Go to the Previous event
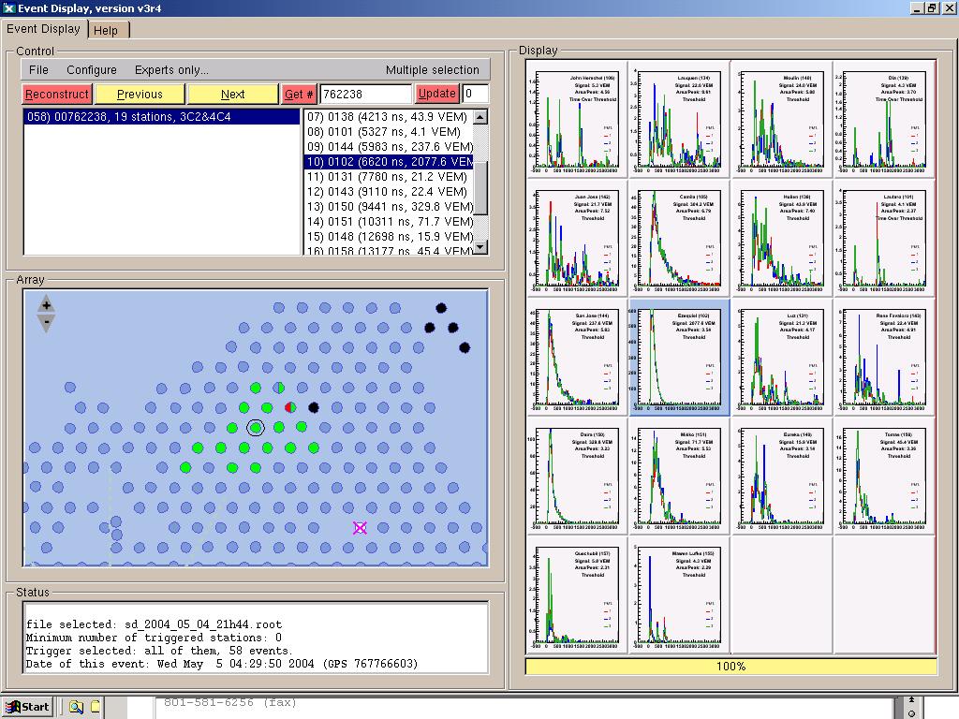 pyautogui.click(x=140, y=95)
